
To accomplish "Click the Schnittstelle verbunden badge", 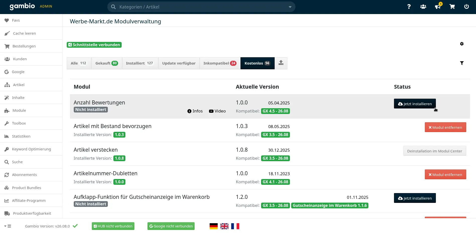I will pos(94,45).
